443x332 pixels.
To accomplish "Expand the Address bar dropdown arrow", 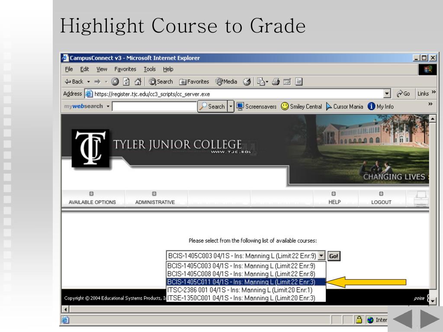I will click(387, 94).
